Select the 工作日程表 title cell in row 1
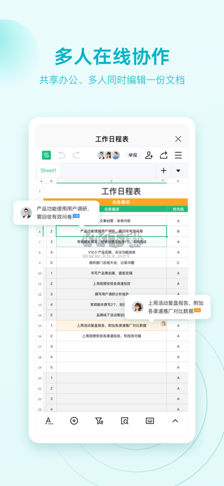Image resolution: width=224 pixels, height=486 pixels. tap(116, 191)
